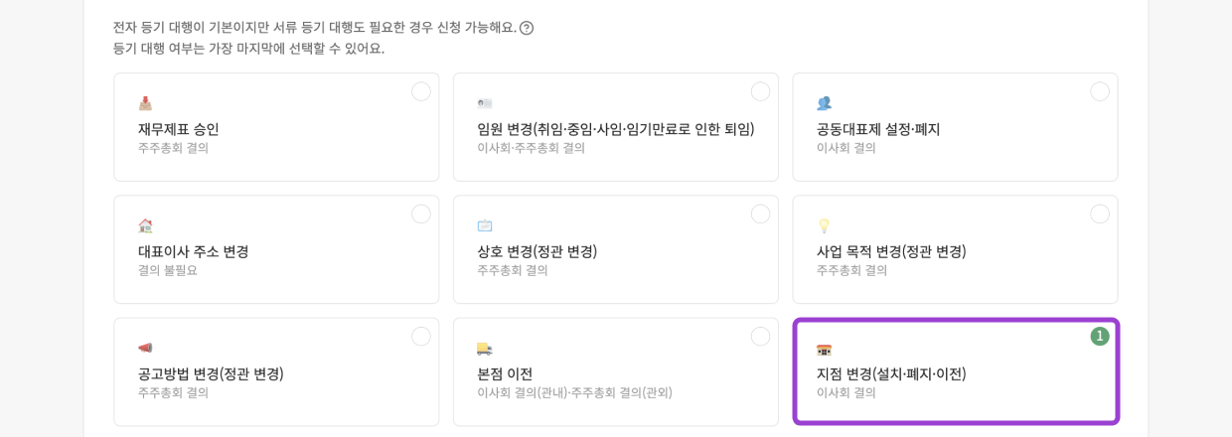Click the inbox tray icon for 재무제표 승인
The height and width of the screenshot is (437, 1232).
click(145, 103)
